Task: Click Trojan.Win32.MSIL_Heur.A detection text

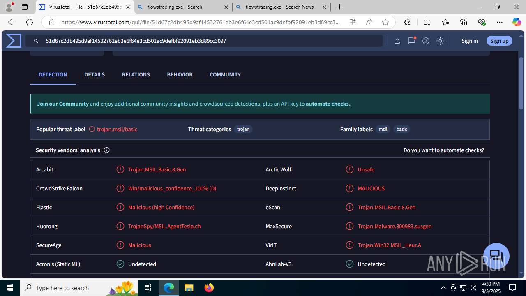Action: 389,245
